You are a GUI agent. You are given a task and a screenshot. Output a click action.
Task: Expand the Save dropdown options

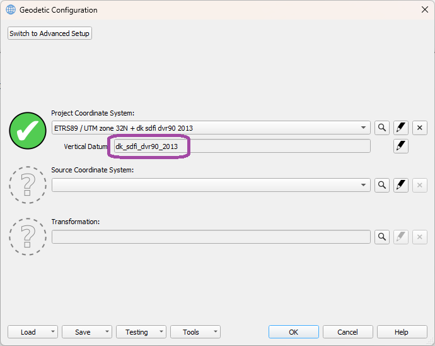tap(107, 332)
